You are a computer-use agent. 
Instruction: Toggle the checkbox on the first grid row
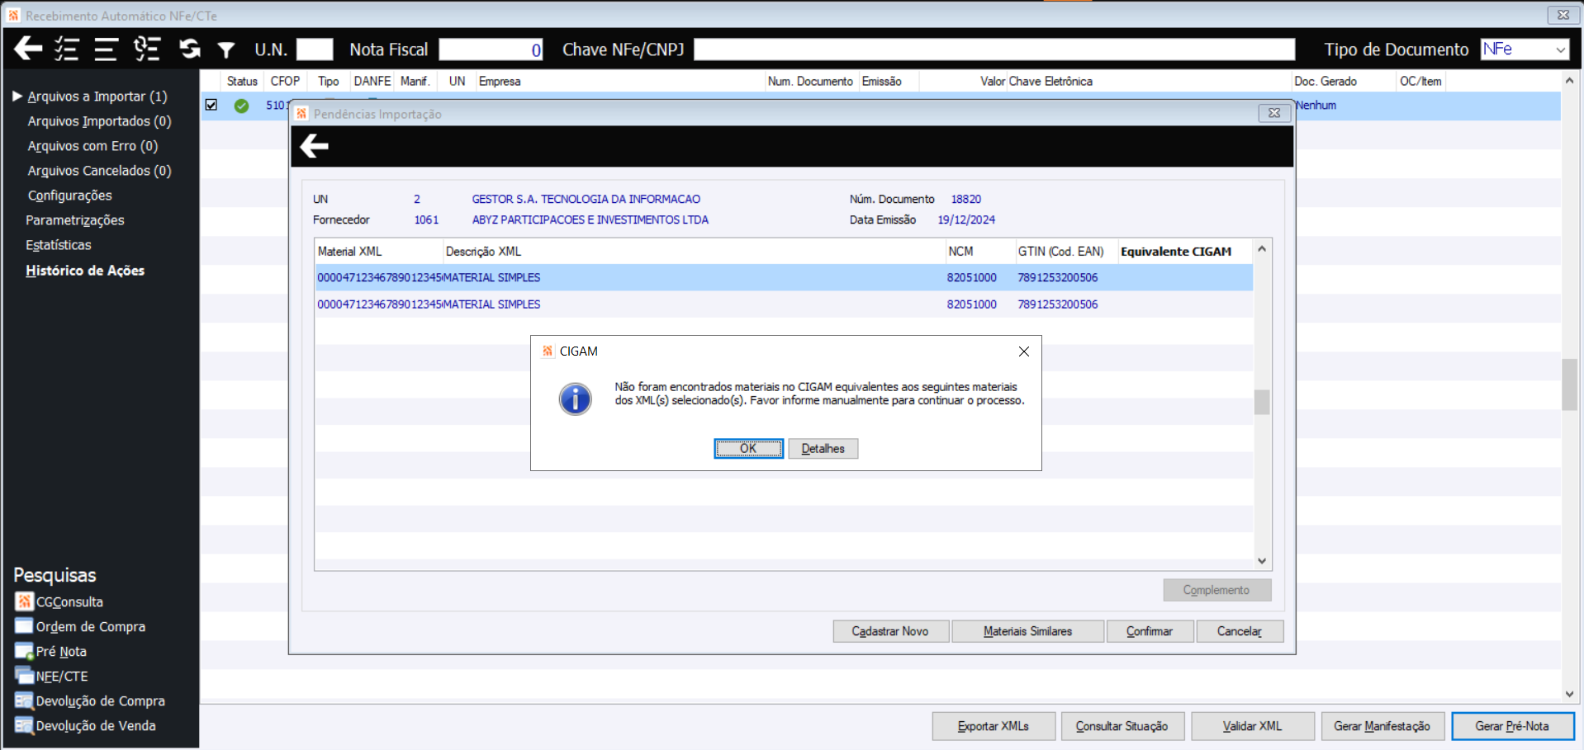click(x=211, y=105)
